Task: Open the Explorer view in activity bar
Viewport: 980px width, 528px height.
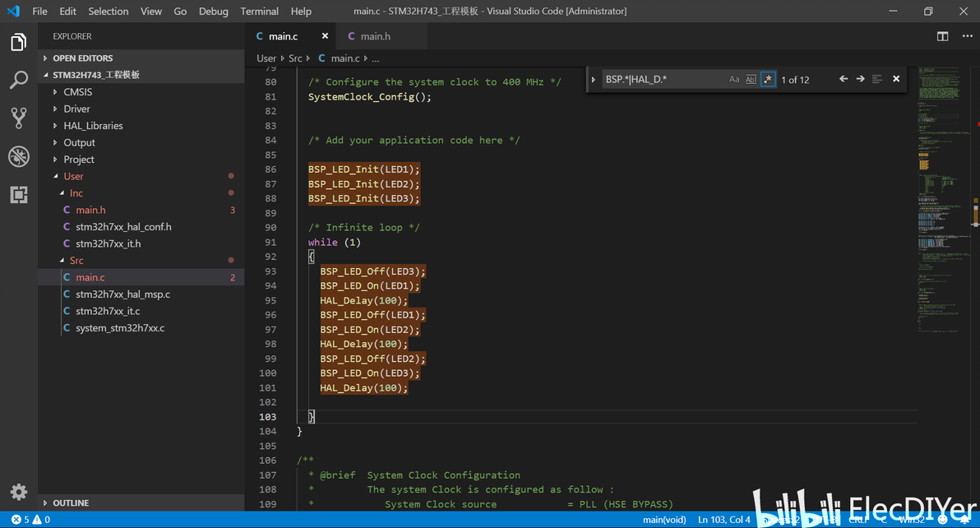Action: (x=18, y=42)
